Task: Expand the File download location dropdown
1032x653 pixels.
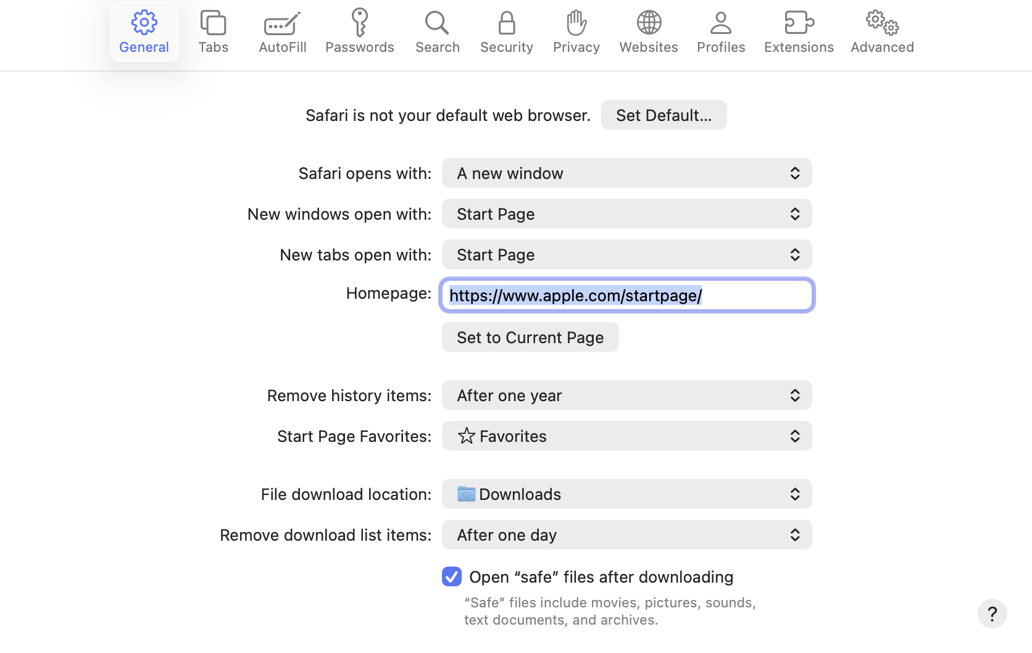Action: click(x=626, y=494)
